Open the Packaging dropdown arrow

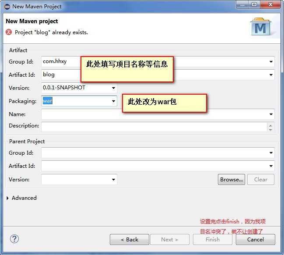pyautogui.click(x=114, y=101)
